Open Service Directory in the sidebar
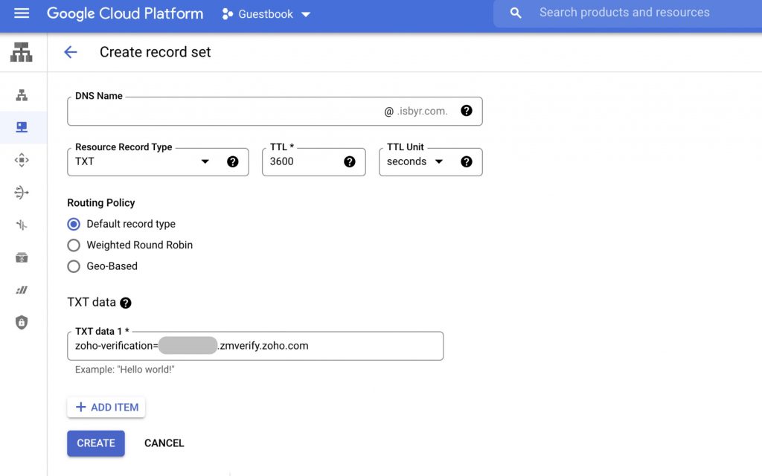This screenshot has height=476, width=762. tap(22, 257)
